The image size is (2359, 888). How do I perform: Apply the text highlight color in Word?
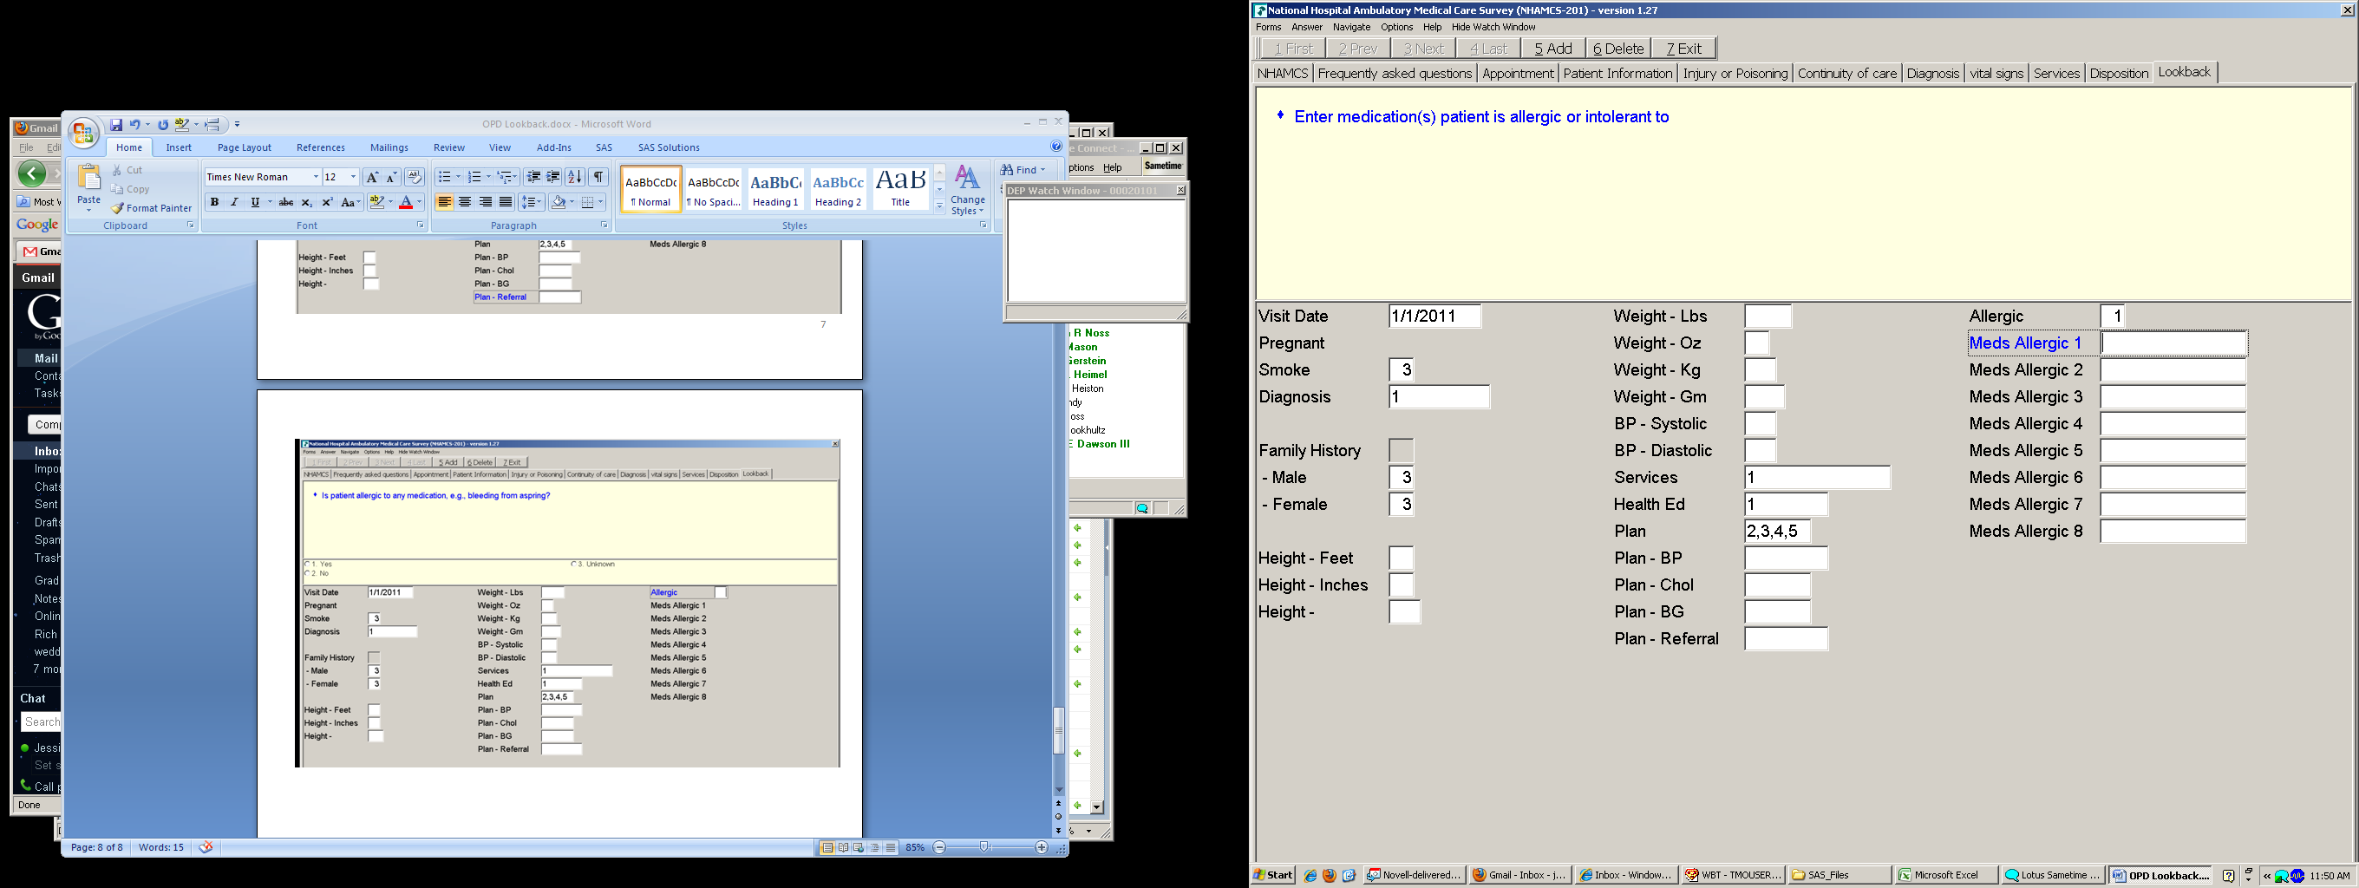click(x=376, y=202)
